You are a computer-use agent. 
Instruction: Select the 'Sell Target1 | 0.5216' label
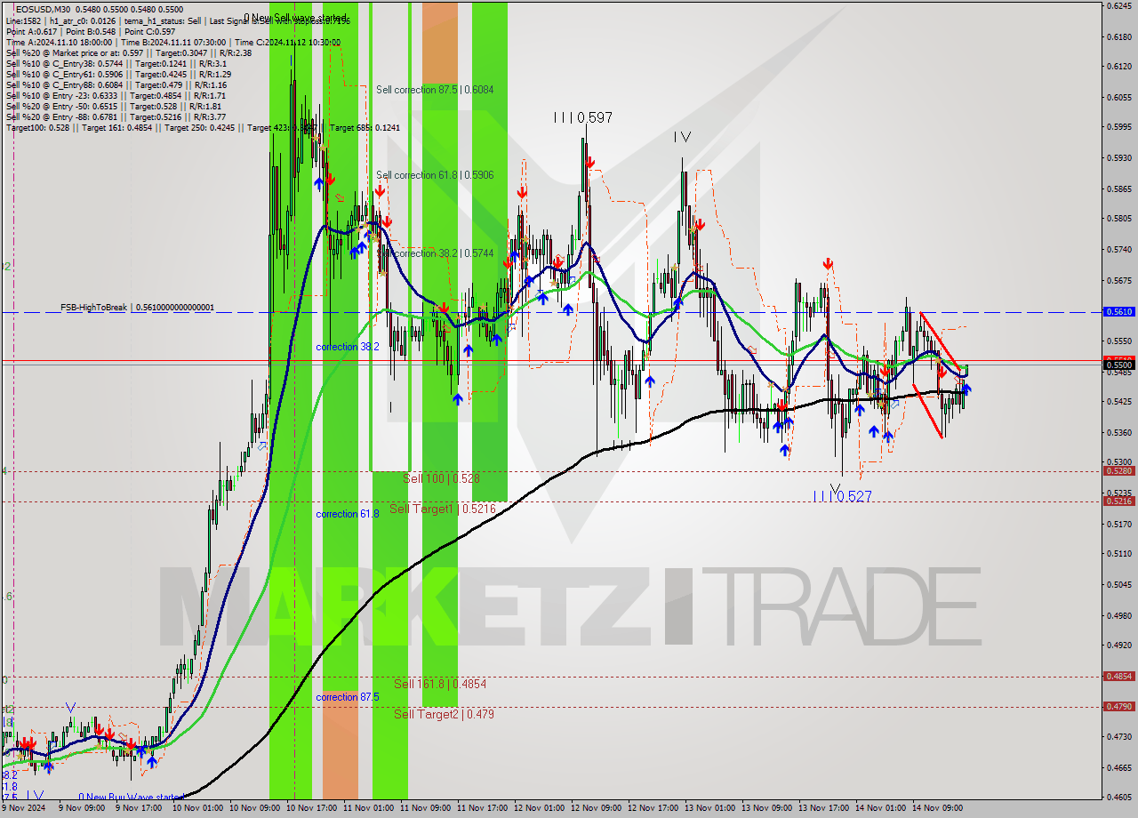[x=442, y=509]
